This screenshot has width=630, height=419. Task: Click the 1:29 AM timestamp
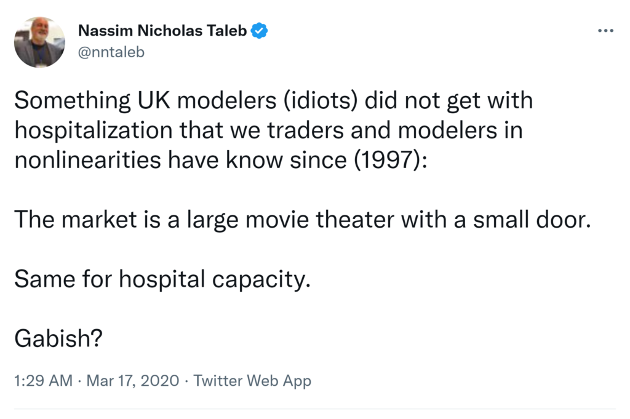[43, 381]
